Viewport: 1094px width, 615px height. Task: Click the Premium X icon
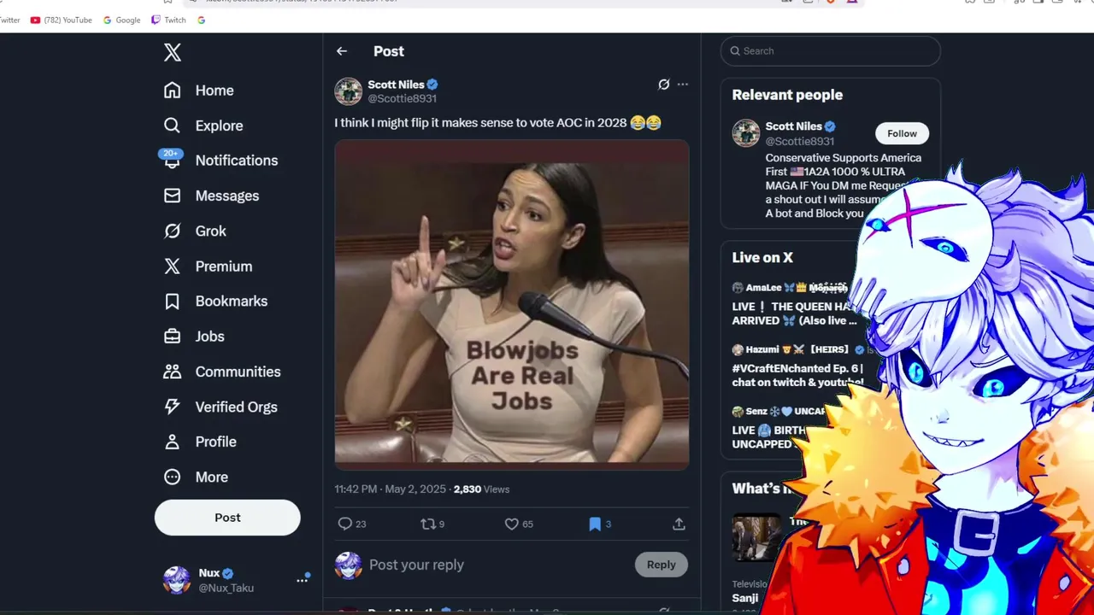[x=173, y=266]
